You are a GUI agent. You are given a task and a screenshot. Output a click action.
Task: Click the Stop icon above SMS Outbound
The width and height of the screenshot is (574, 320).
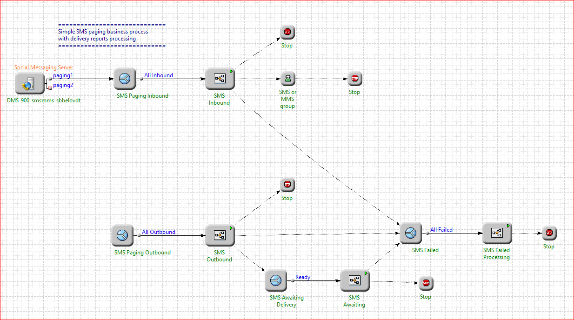click(x=287, y=185)
